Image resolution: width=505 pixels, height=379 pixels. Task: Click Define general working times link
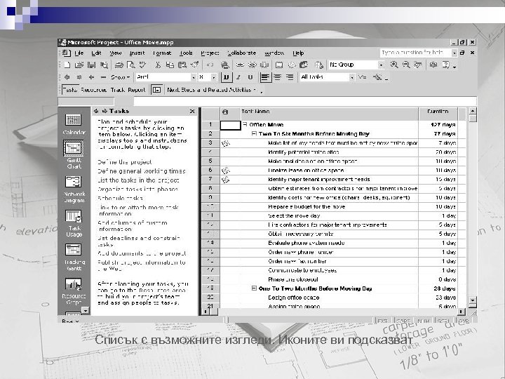pos(142,171)
